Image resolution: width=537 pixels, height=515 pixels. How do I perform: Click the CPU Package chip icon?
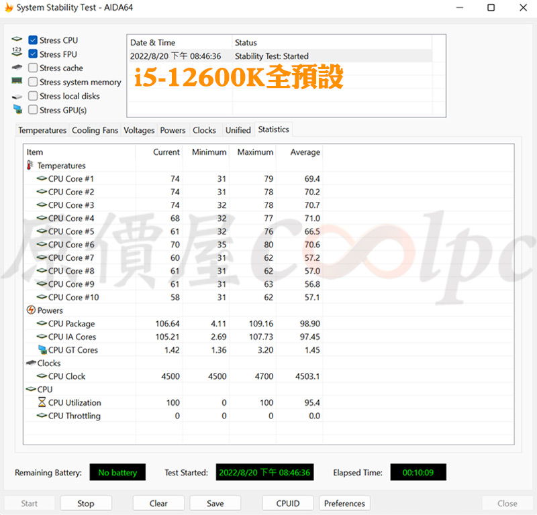click(42, 323)
